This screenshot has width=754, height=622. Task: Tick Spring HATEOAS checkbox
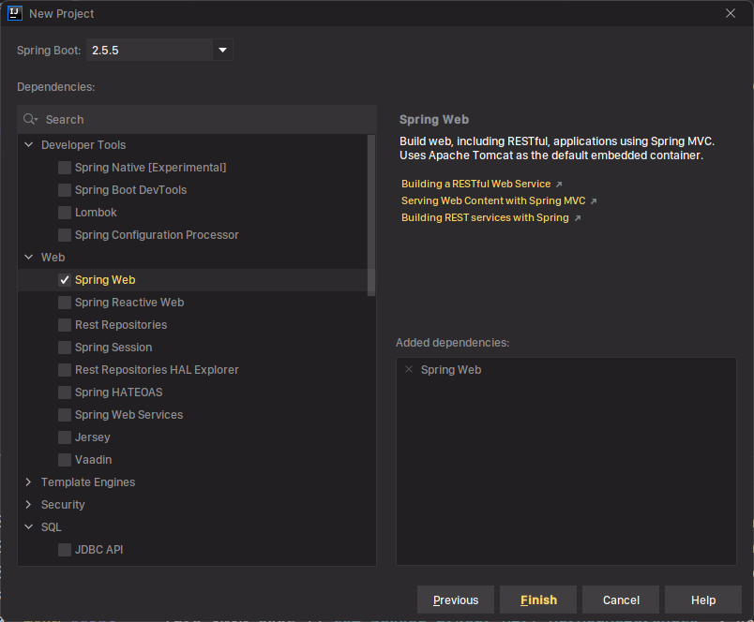coord(65,392)
